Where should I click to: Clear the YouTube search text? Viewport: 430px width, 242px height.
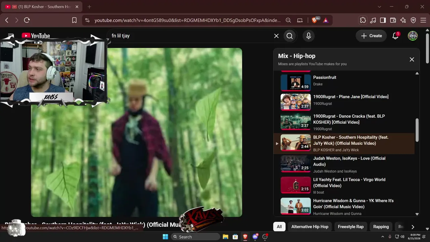pyautogui.click(x=276, y=36)
